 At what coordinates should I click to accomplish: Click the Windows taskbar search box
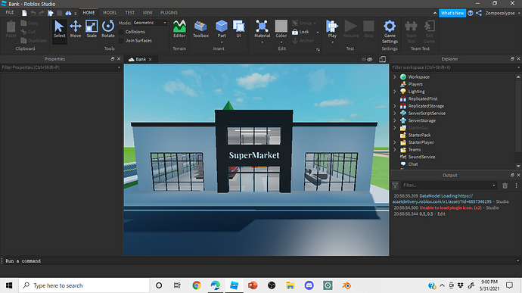84,285
